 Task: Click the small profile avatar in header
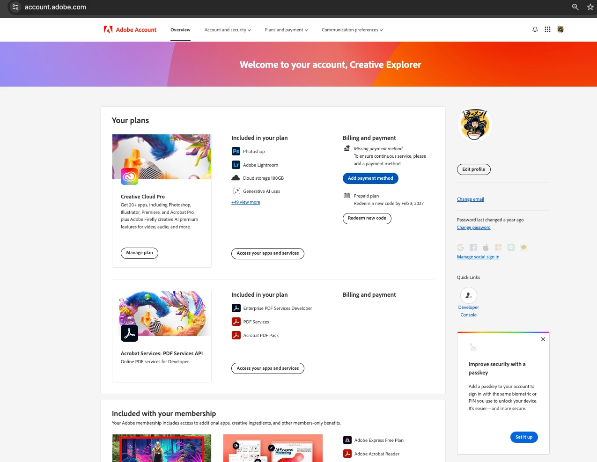point(560,29)
